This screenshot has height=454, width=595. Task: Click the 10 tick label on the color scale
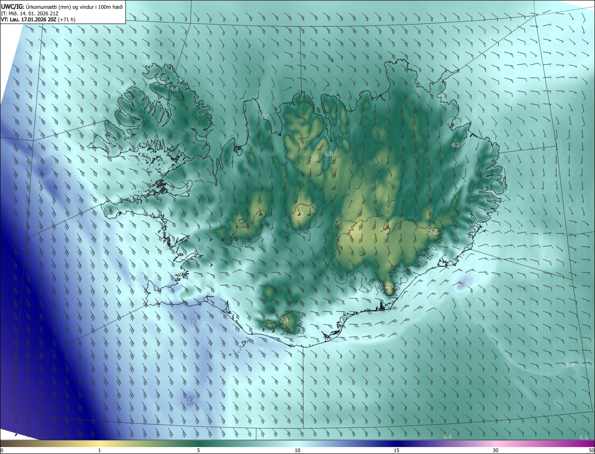pyautogui.click(x=297, y=451)
